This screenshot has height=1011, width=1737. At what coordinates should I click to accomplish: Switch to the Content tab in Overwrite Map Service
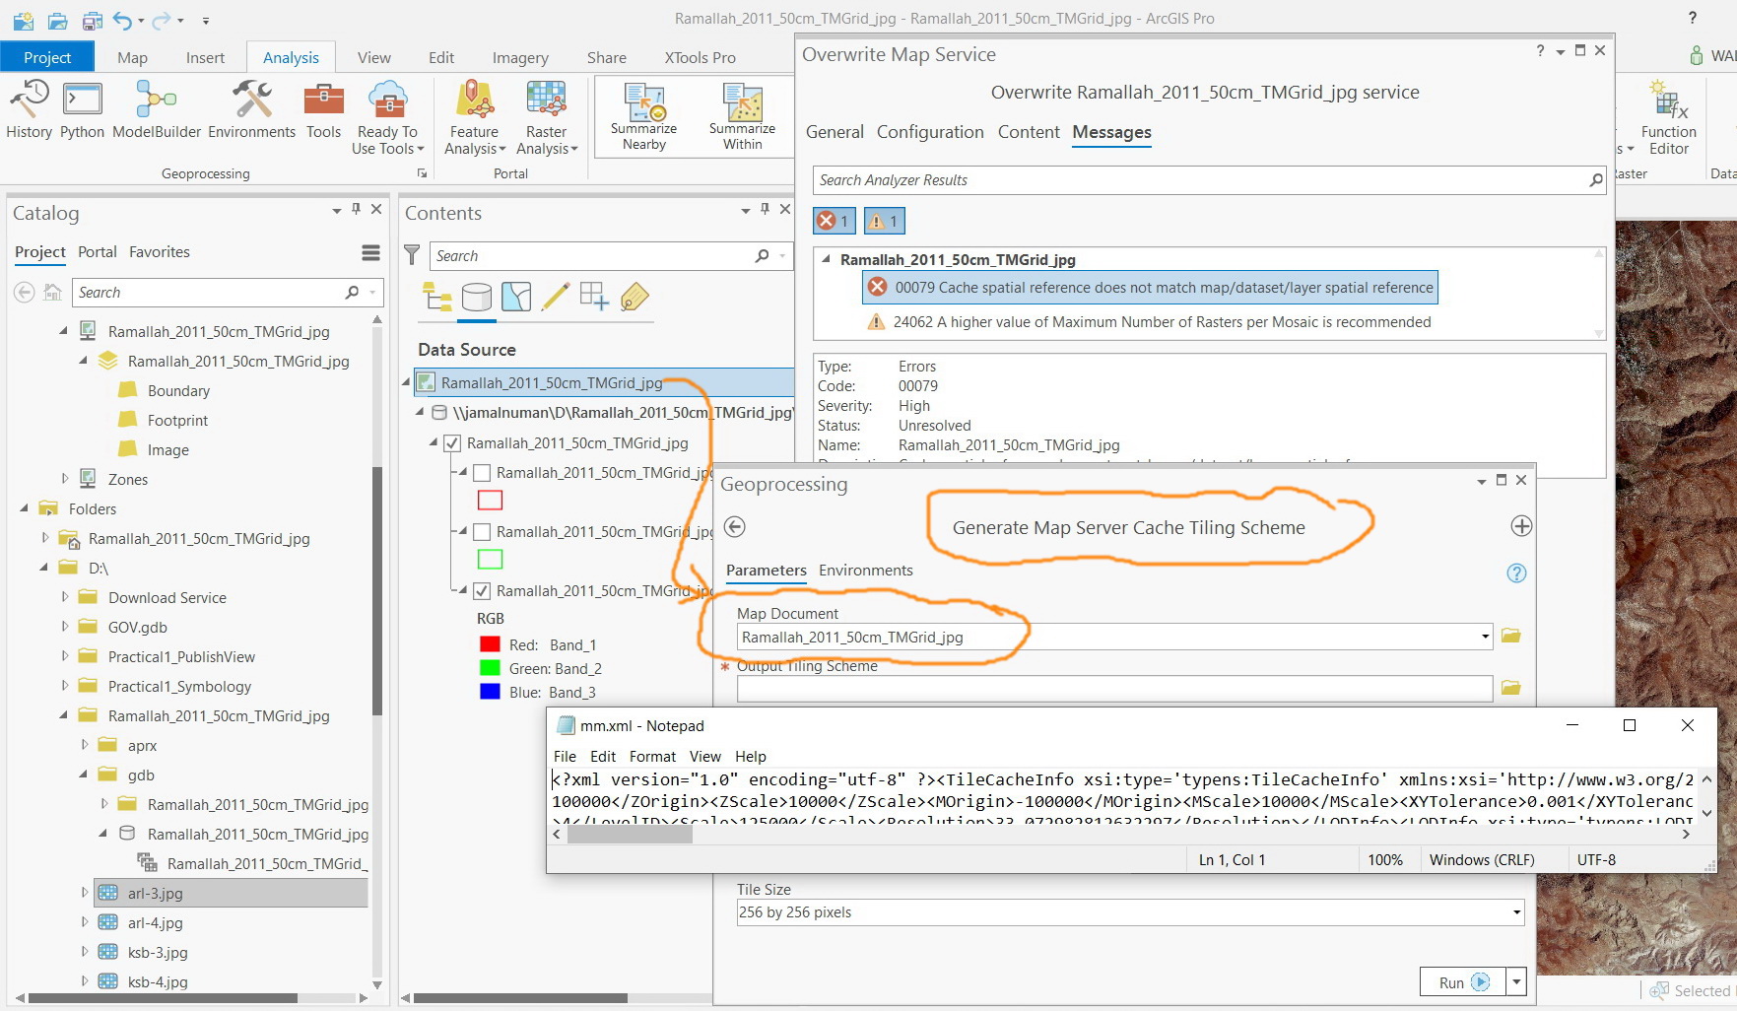click(x=1029, y=132)
